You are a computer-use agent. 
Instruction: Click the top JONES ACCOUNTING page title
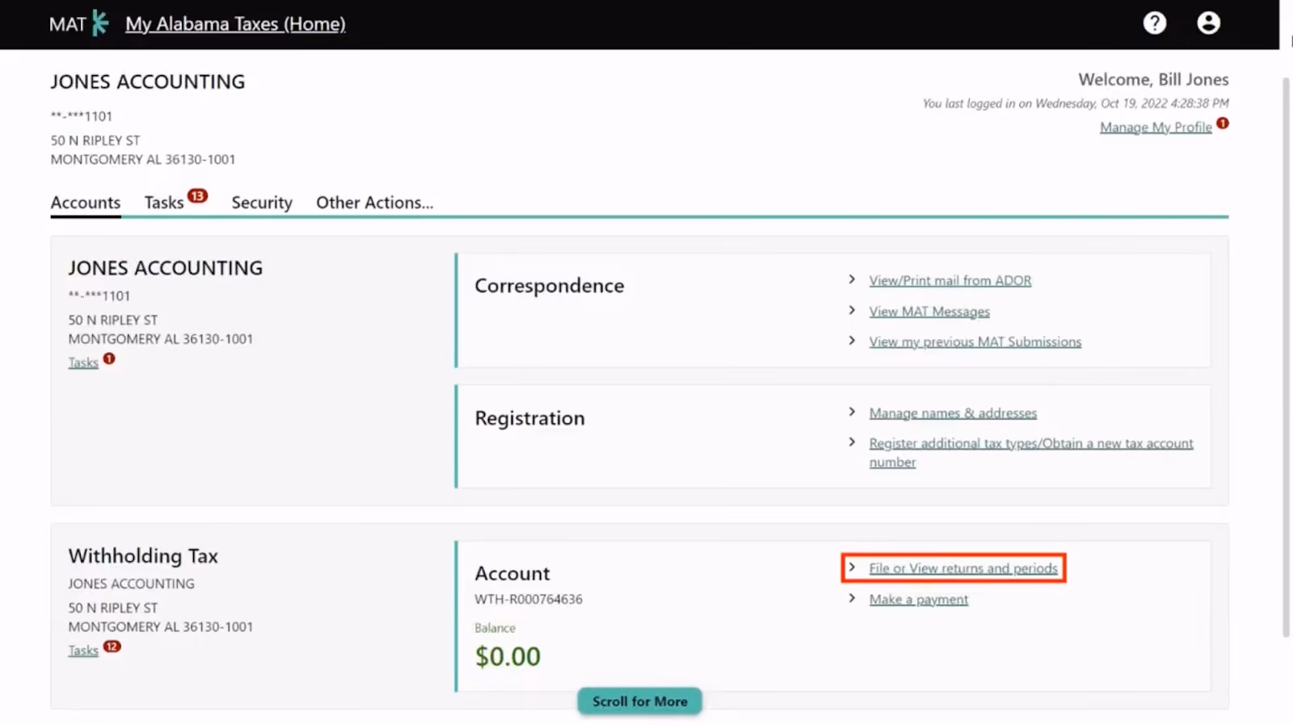pyautogui.click(x=148, y=82)
